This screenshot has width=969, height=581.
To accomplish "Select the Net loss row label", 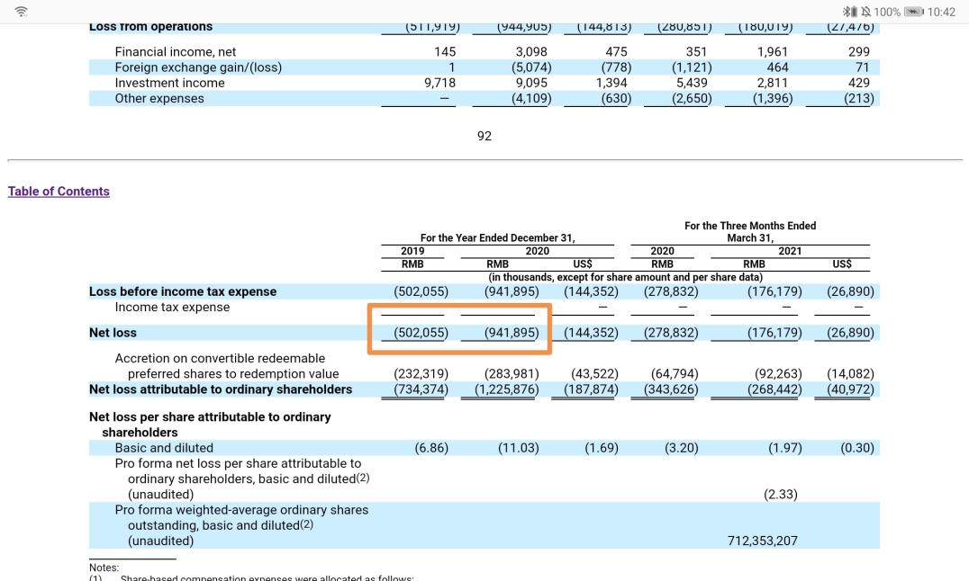I will [113, 333].
